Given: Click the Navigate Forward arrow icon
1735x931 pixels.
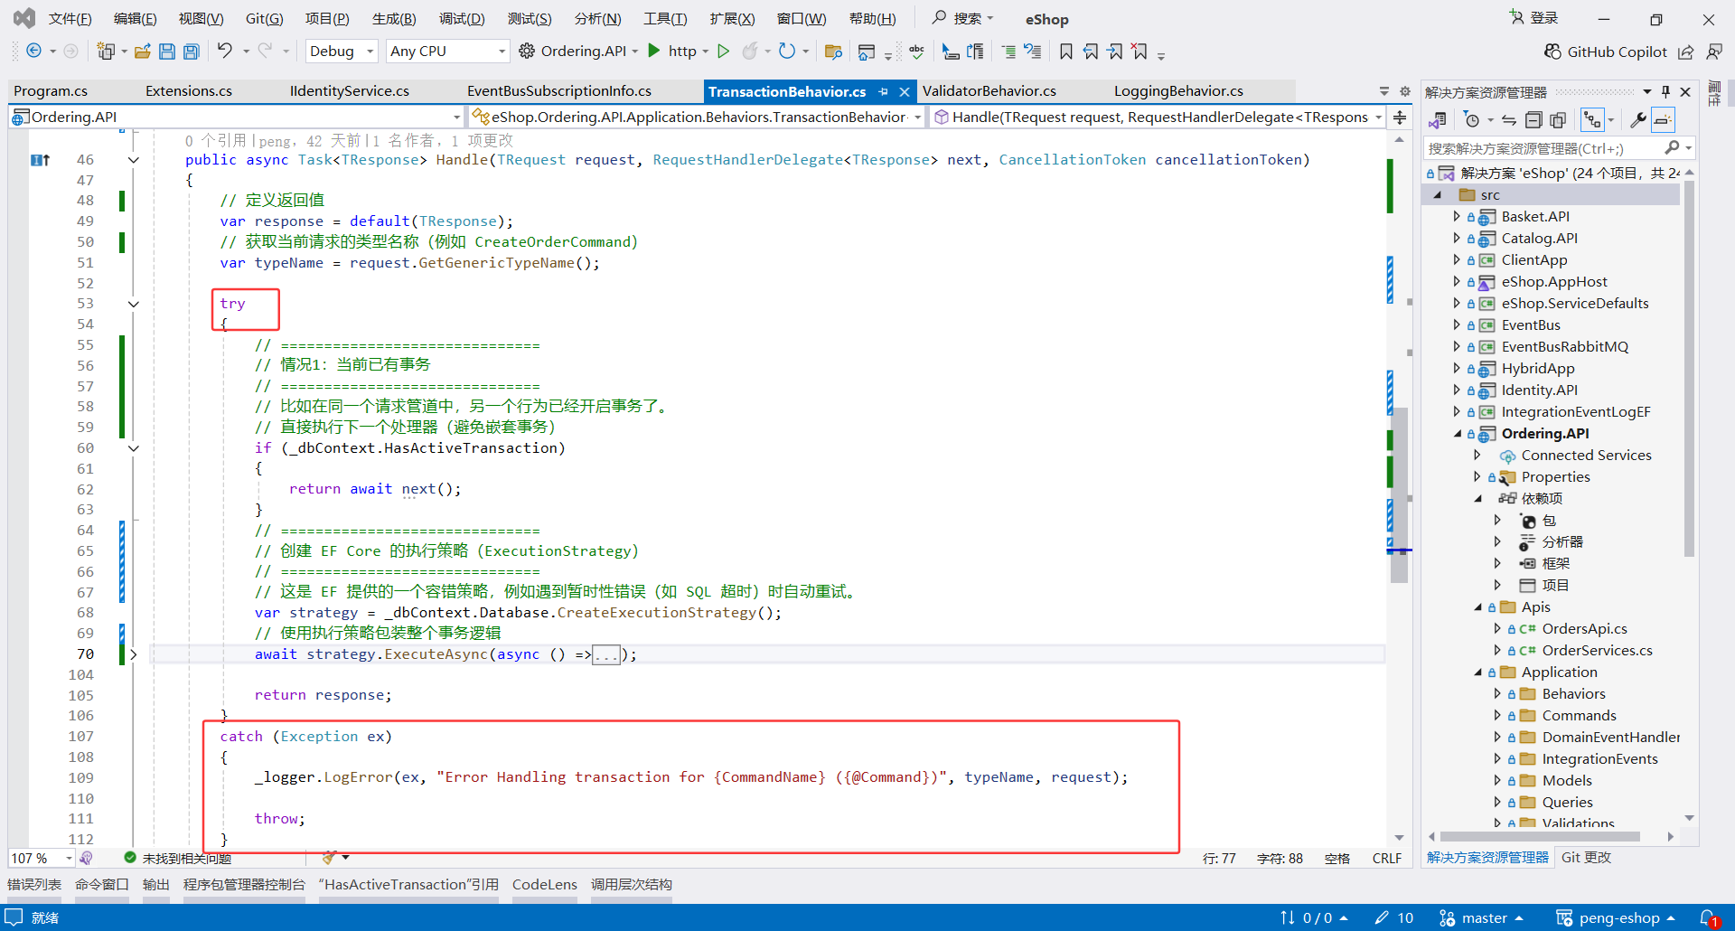Looking at the screenshot, I should click(70, 52).
